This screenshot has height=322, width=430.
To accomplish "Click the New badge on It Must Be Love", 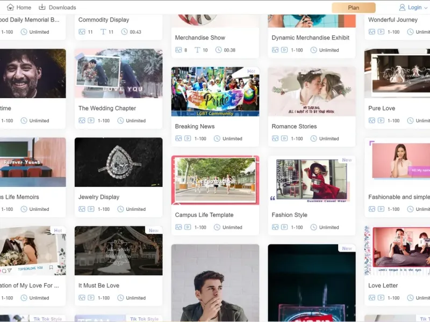I will point(154,231).
